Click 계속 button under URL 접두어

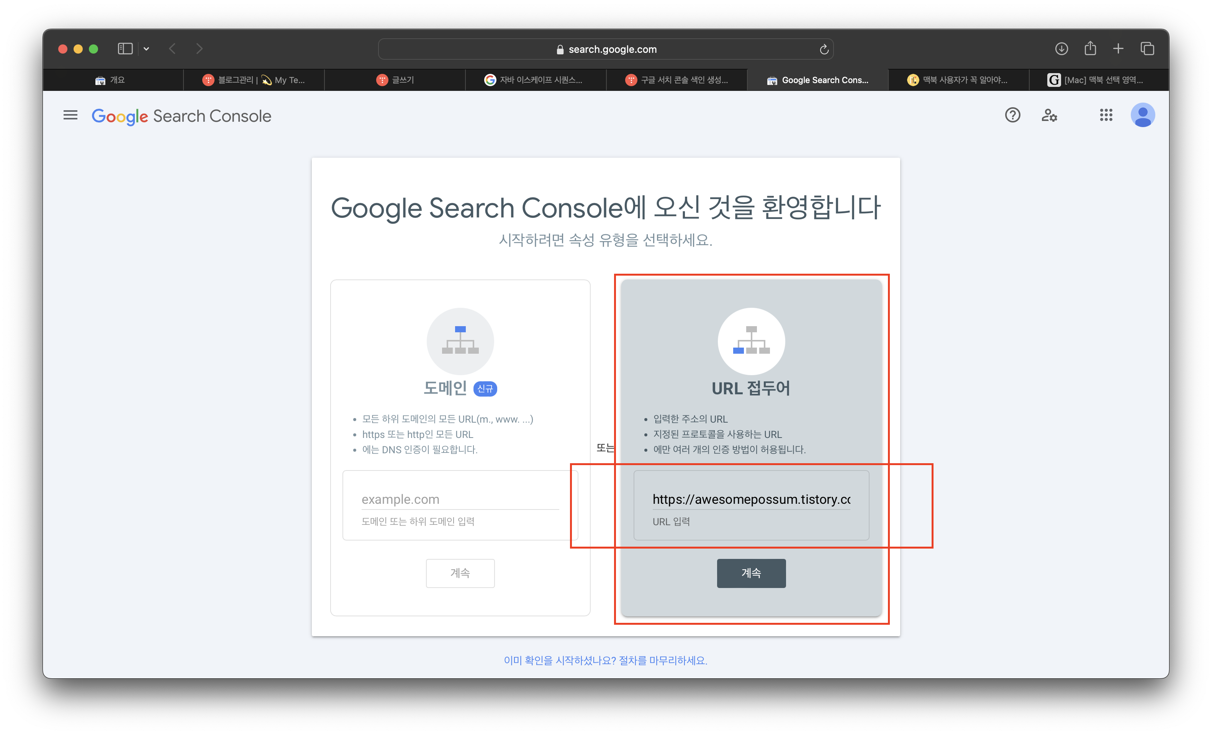coord(751,573)
